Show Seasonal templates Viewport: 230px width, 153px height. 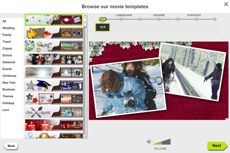[x=9, y=62]
